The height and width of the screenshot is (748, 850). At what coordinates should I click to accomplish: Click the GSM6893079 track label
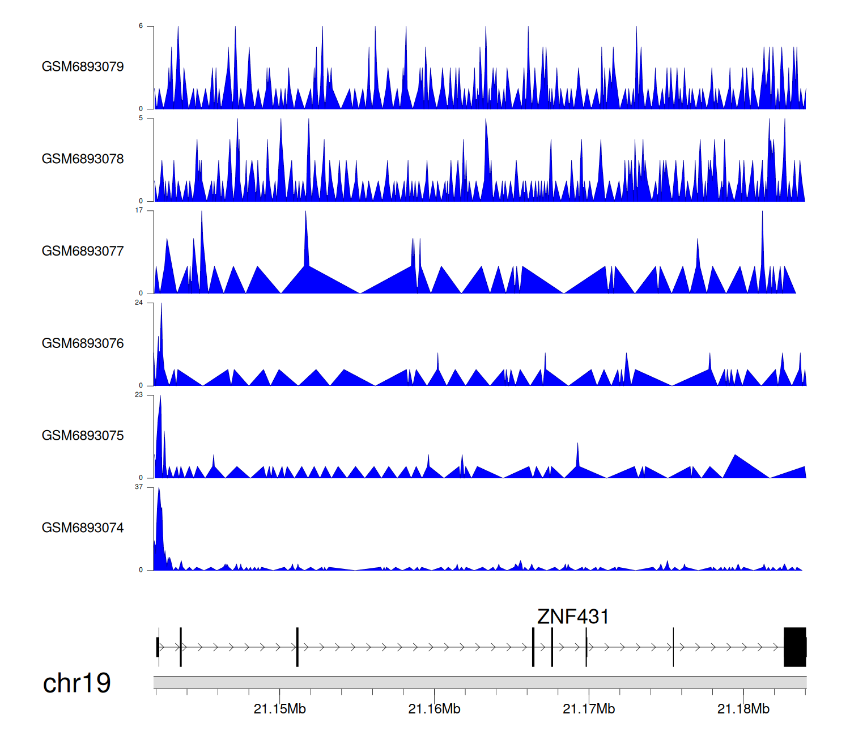click(83, 67)
